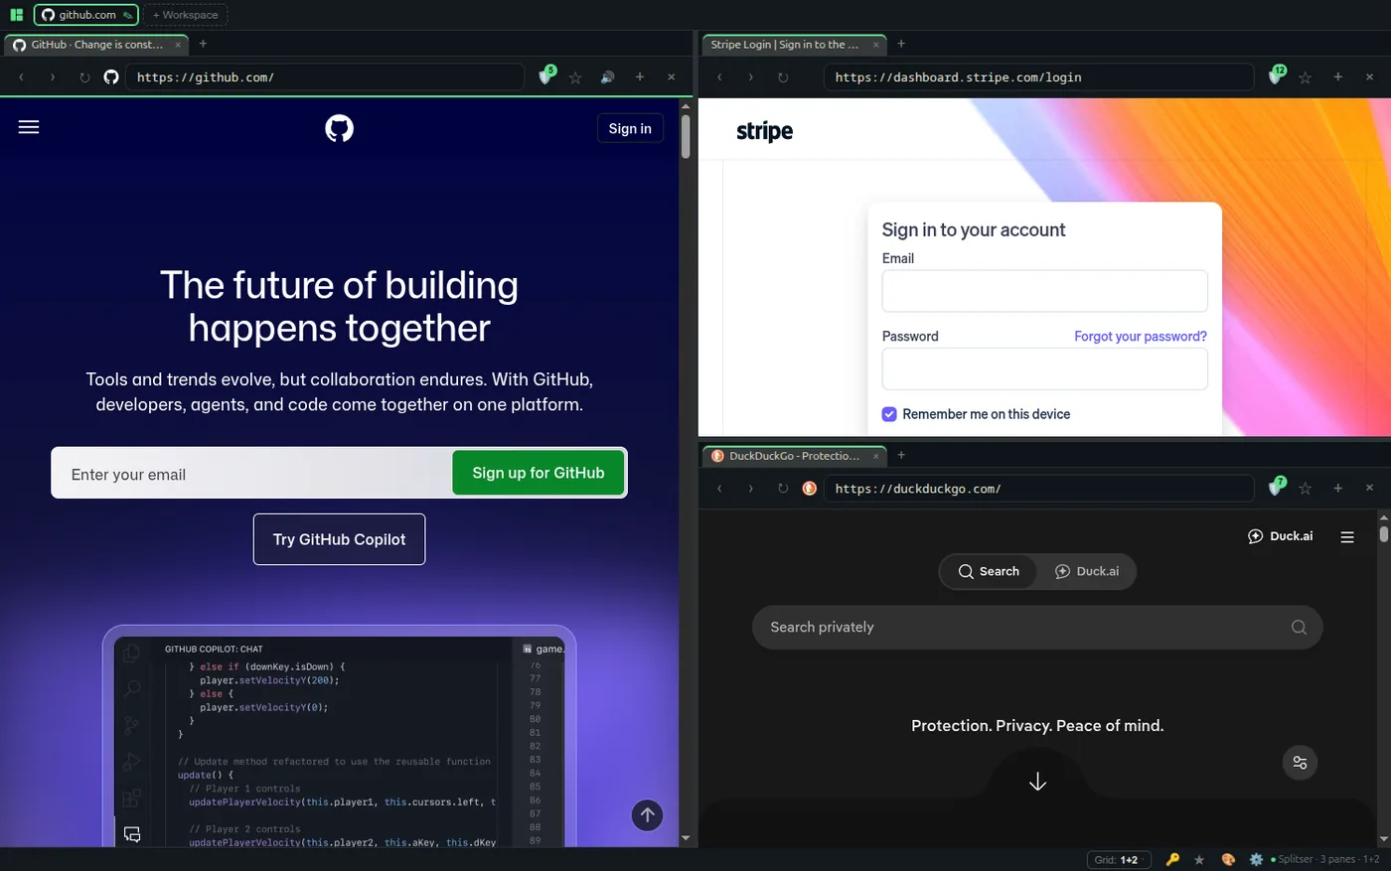Open Duck.ai link in DuckDuckGo header
This screenshot has width=1391, height=871.
tap(1281, 536)
